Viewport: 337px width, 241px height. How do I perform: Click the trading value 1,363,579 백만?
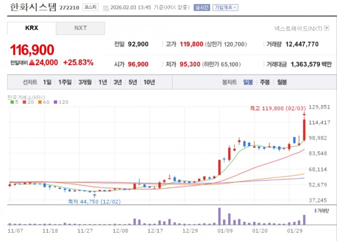[311, 65]
